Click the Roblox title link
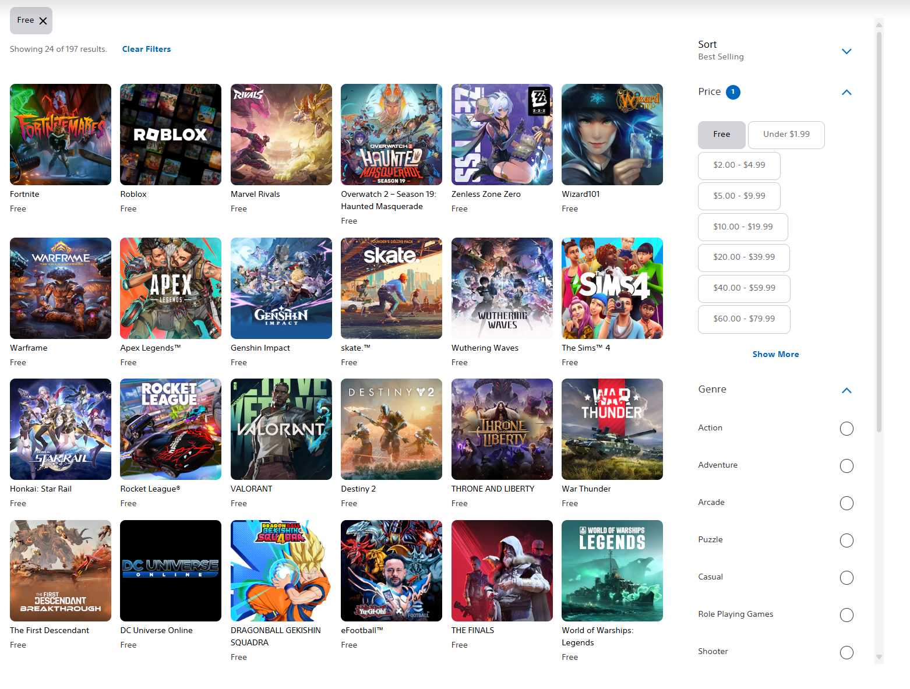Image resolution: width=910 pixels, height=689 pixels. pos(133,195)
